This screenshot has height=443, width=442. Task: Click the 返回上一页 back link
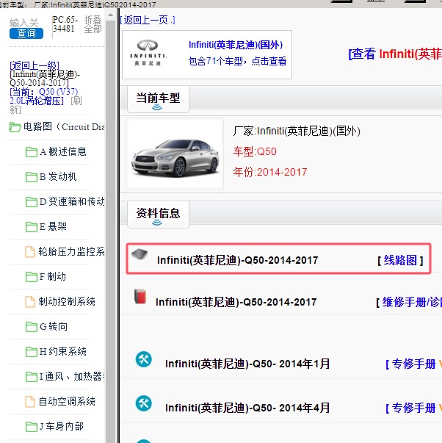coord(148,20)
